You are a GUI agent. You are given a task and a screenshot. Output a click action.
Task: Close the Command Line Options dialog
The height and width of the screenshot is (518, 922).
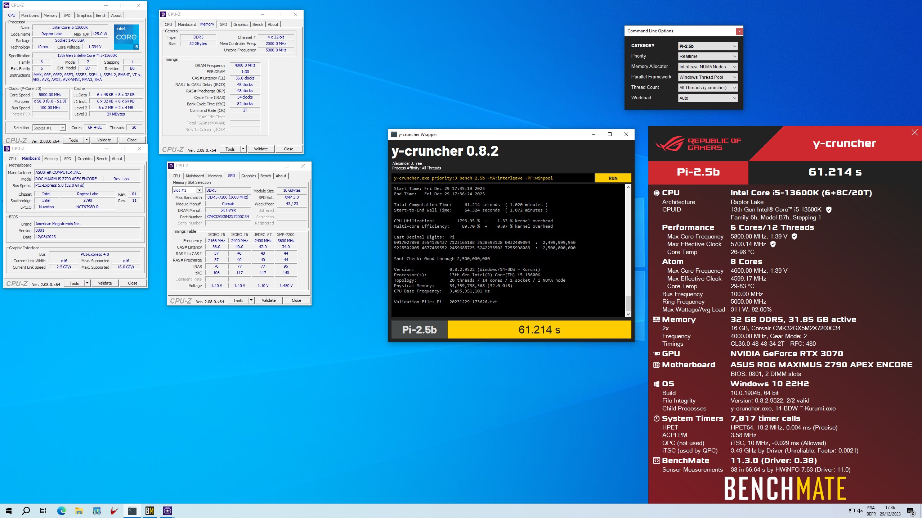tap(739, 31)
